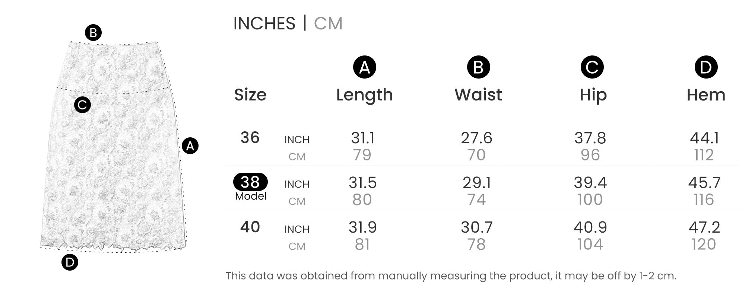Viewport: 745px width, 300px height.
Task: Choose the highlighted size 38 pill
Action: 250,182
